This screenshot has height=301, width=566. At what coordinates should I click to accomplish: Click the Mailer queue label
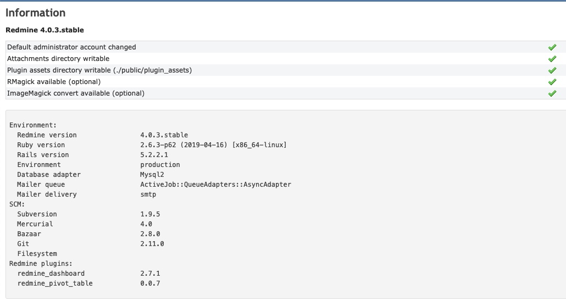[41, 185]
